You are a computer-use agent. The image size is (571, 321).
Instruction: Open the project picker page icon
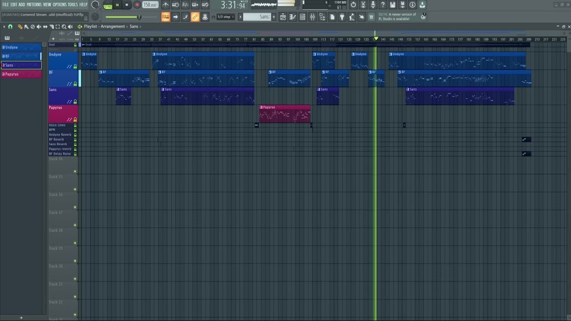[332, 17]
